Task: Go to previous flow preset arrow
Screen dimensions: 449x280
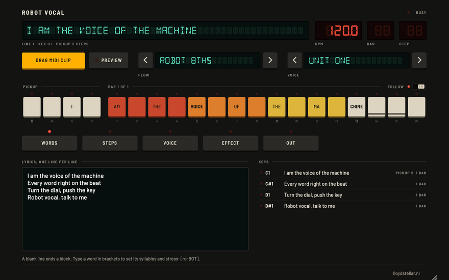Action: (145, 60)
